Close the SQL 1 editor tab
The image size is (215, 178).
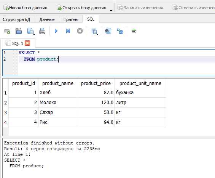click(27, 43)
